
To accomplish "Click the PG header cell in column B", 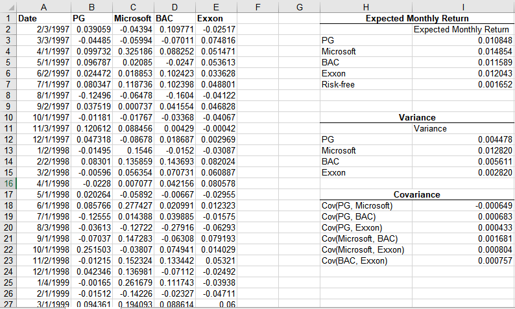I will coord(91,18).
